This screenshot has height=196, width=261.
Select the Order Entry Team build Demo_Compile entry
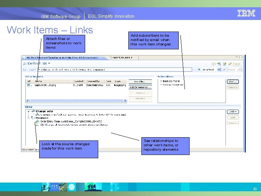click(71, 121)
